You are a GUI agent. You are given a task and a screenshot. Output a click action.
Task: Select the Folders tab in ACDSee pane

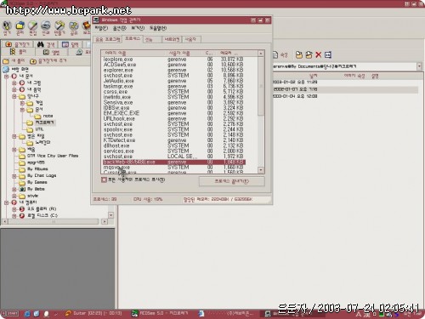(x=18, y=52)
